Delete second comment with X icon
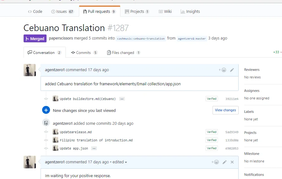This screenshot has height=179, width=282. coord(232,162)
